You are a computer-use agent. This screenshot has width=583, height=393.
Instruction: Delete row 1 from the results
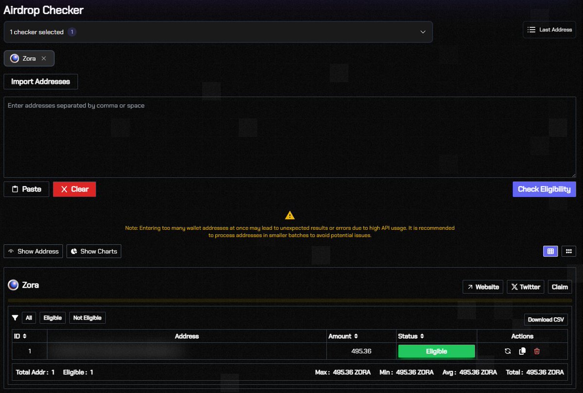[537, 351]
